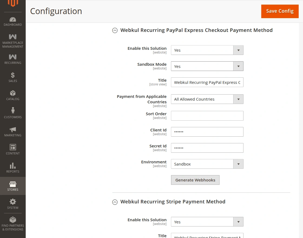Open the Dashboard gauge icon
The width and height of the screenshot is (303, 238).
tap(13, 19)
